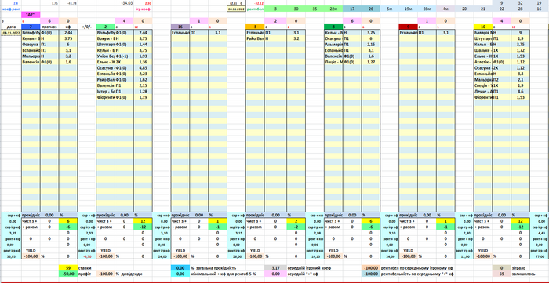Select the orange block header "3"

[255, 27]
